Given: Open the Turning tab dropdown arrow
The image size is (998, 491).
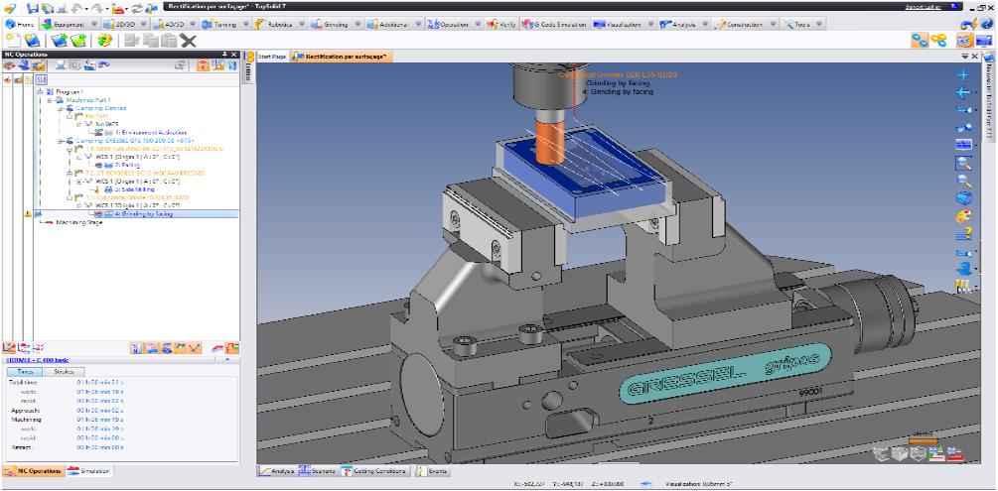Looking at the screenshot, I should (x=247, y=24).
